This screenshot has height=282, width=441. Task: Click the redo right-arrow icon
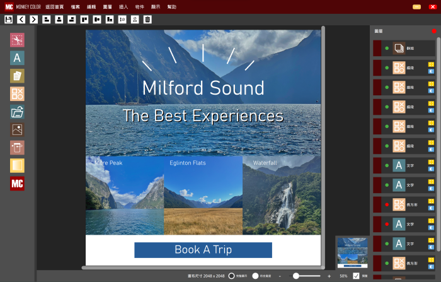pyautogui.click(x=34, y=20)
